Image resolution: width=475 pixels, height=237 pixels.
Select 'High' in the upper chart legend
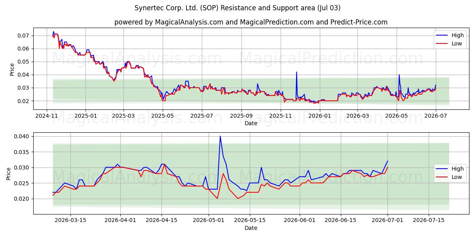[458, 35]
